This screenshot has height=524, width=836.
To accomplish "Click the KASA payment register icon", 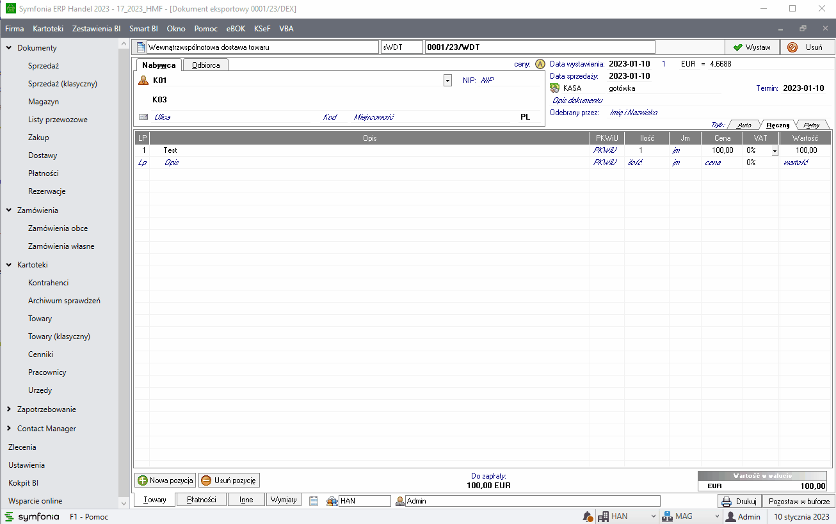I will tap(554, 88).
